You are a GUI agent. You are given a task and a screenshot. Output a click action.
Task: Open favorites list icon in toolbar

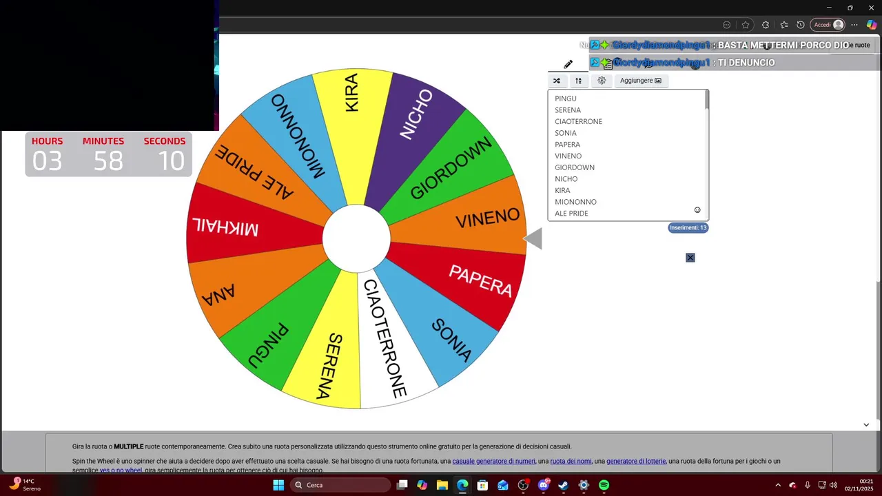(x=783, y=25)
